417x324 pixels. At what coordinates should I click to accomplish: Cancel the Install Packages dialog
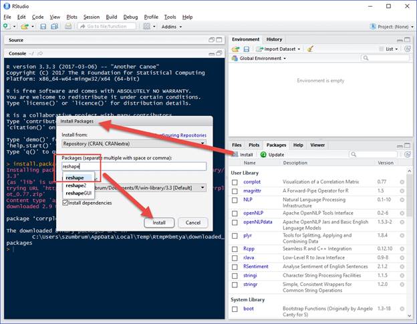(x=192, y=222)
